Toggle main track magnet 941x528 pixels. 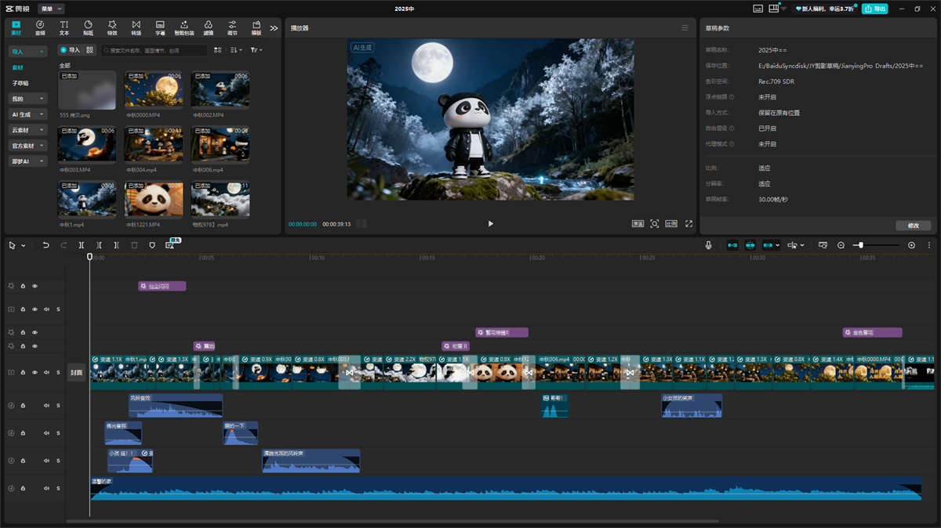(x=732, y=245)
